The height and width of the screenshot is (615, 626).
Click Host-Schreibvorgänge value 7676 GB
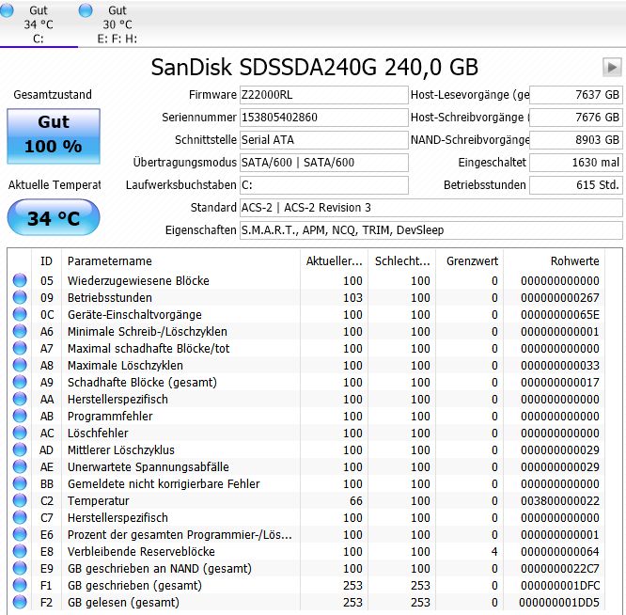click(575, 118)
